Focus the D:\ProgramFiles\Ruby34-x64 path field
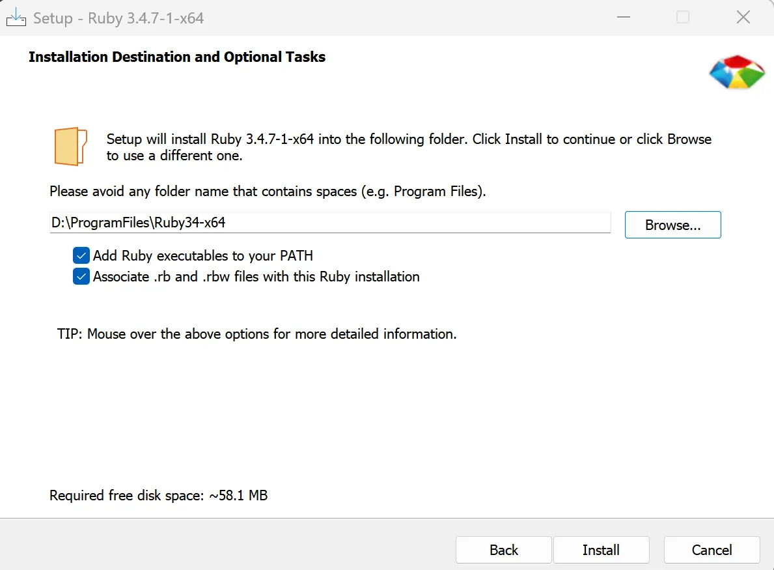This screenshot has width=774, height=570. pyautogui.click(x=330, y=222)
